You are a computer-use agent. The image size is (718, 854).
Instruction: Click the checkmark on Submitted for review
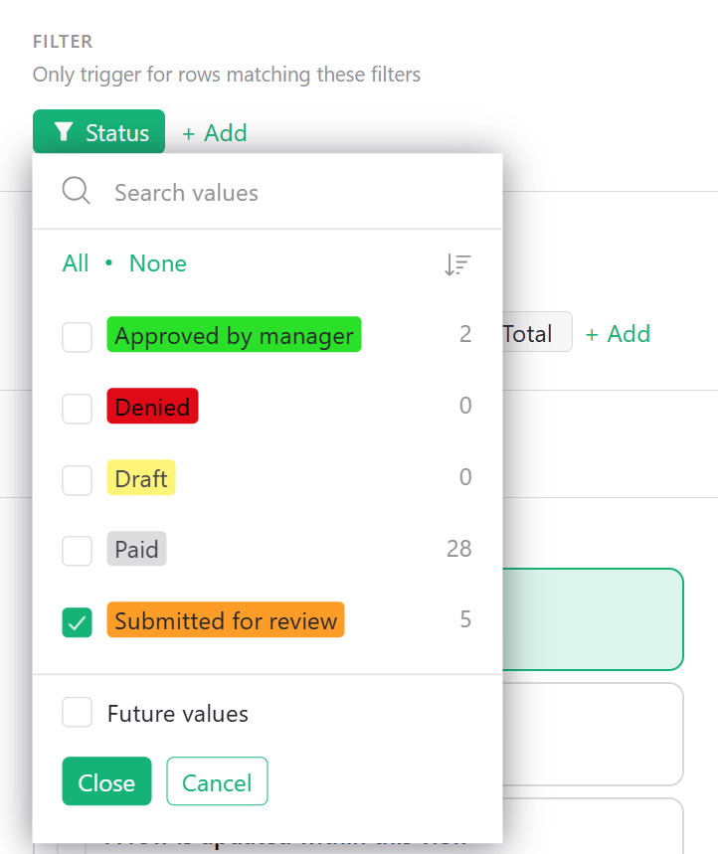[77, 618]
